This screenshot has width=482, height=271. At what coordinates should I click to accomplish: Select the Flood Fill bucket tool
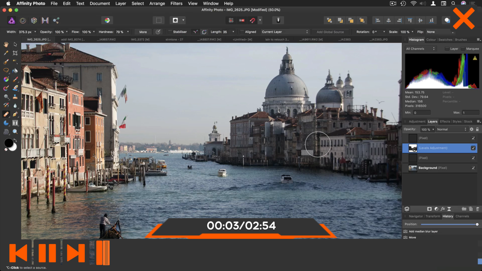click(x=15, y=71)
